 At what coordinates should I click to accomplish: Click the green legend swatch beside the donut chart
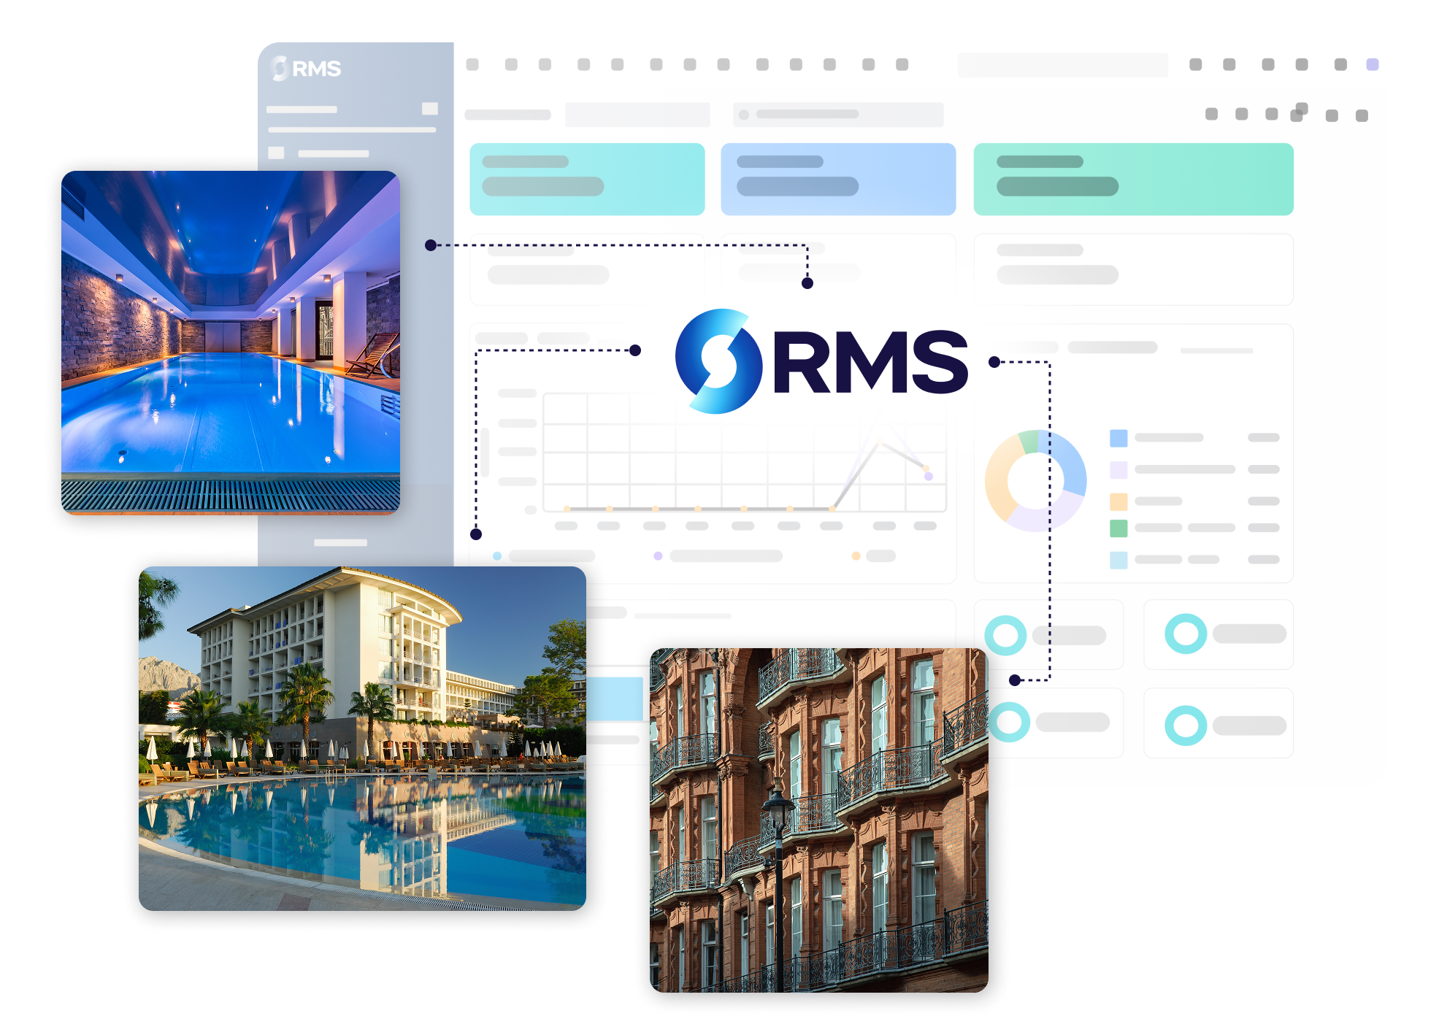click(x=1118, y=528)
